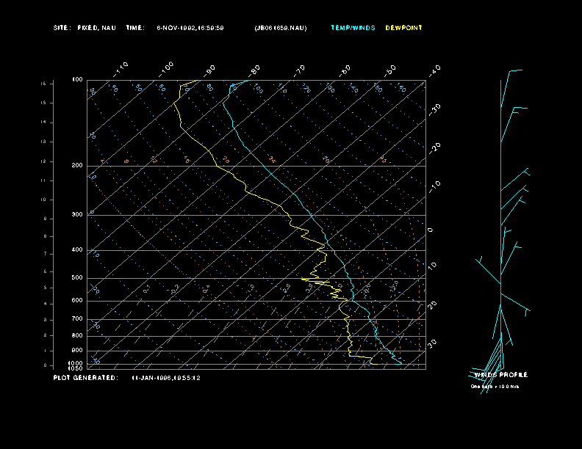Click the "One barb = 10.0 m/s" note

pyautogui.click(x=495, y=387)
